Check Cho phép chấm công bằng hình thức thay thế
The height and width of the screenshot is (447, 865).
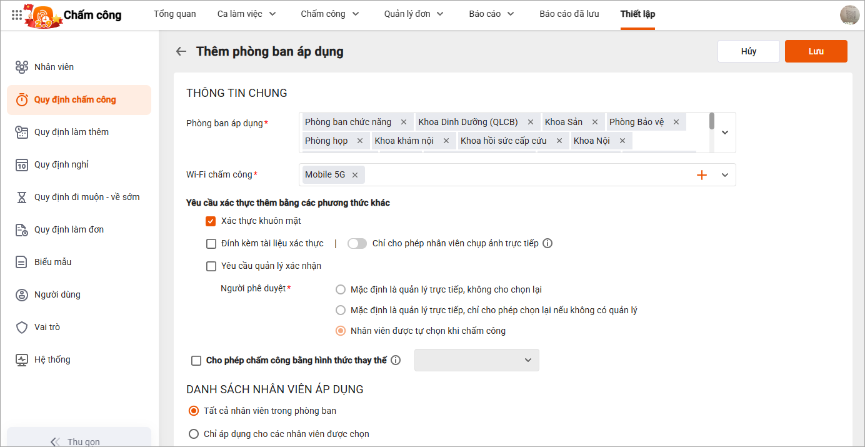(196, 360)
